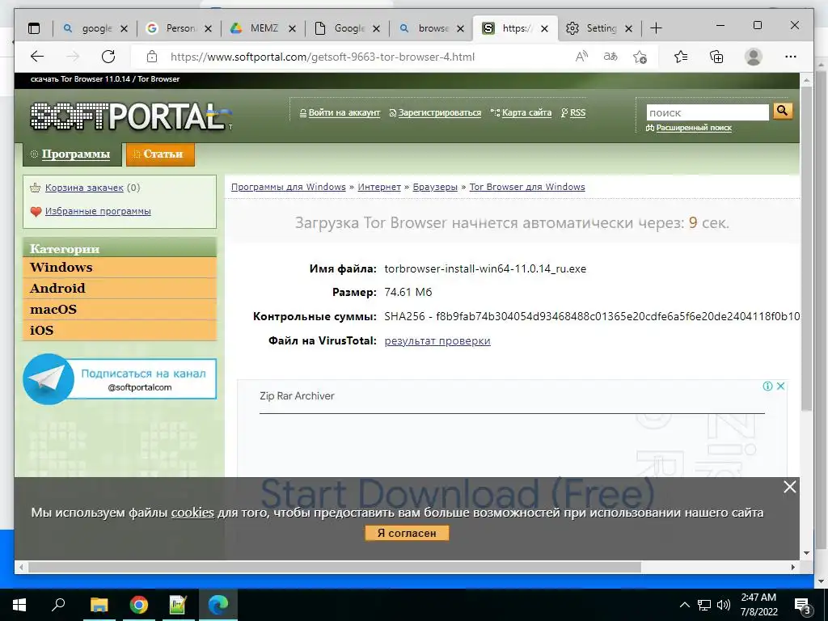Viewport: 828px width, 621px height.
Task: Close the MEMZ tab
Action: 292,28
